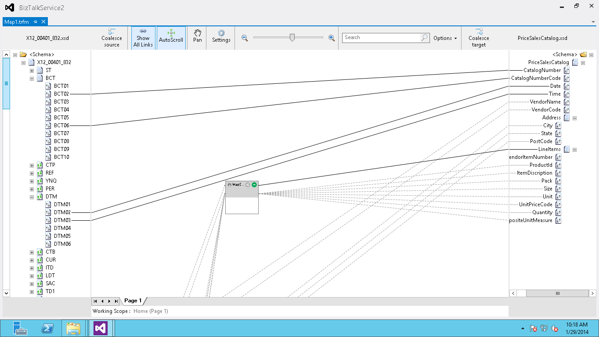Collapse the X12_00401_832 node
The image size is (599, 337).
point(24,62)
